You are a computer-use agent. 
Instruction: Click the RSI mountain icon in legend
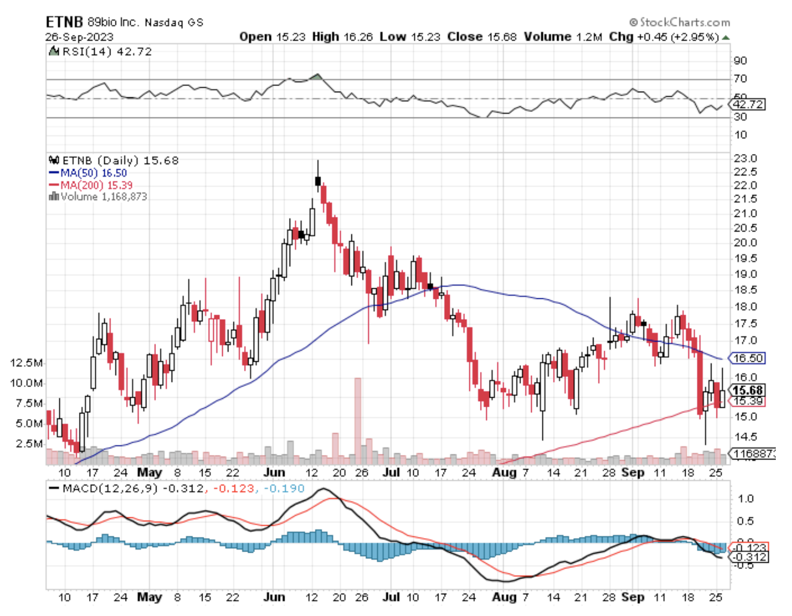point(53,51)
